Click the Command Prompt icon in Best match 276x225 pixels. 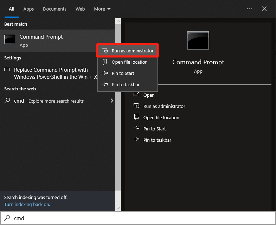point(9,39)
